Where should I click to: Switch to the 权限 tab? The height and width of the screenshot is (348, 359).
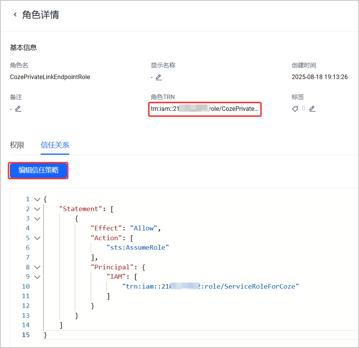(17, 145)
